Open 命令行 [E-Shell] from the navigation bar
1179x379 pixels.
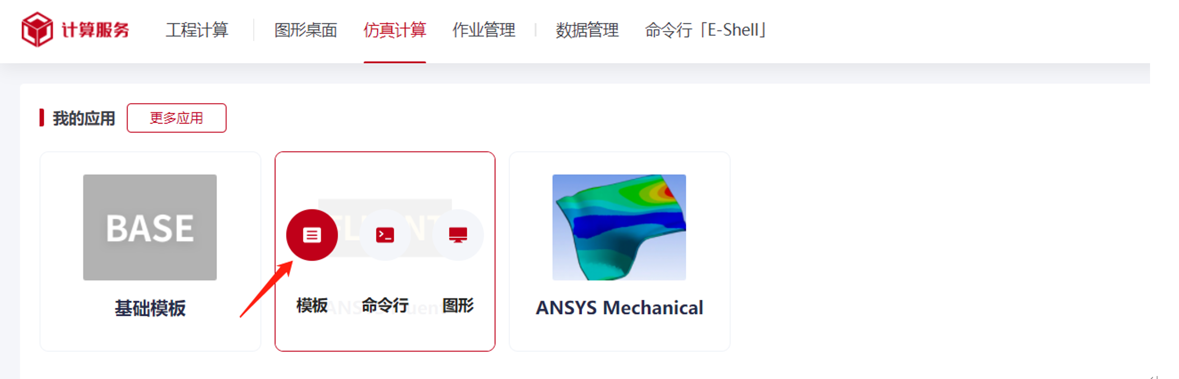(705, 30)
